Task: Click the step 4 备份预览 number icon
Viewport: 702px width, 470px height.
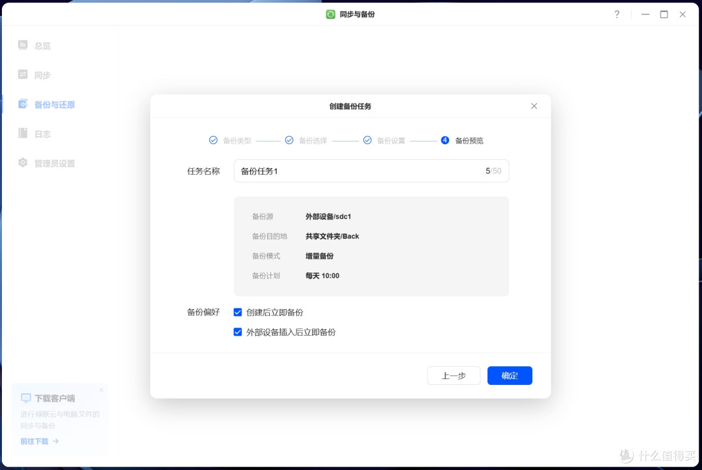Action: point(445,140)
